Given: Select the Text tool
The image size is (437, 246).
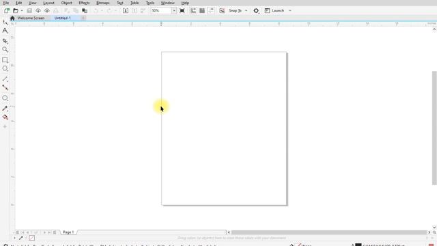Looking at the screenshot, I should pyautogui.click(x=5, y=31).
